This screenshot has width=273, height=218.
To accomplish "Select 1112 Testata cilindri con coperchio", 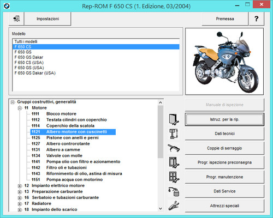I will tap(69, 120).
